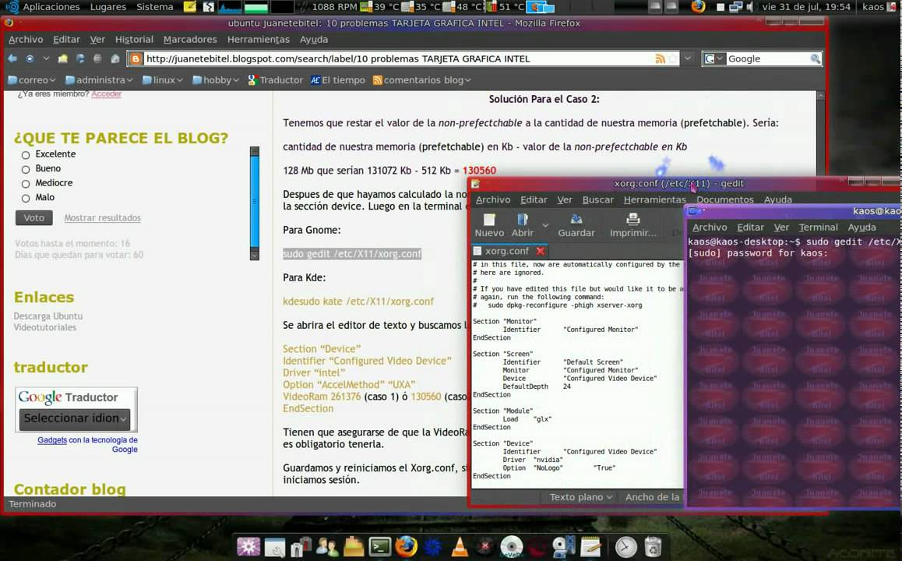Open the Seleccionar idioma translator dropdown
The width and height of the screenshot is (902, 561).
click(x=75, y=418)
